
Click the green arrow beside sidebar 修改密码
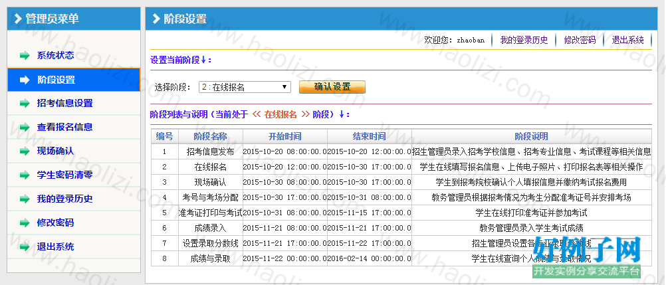coord(25,223)
